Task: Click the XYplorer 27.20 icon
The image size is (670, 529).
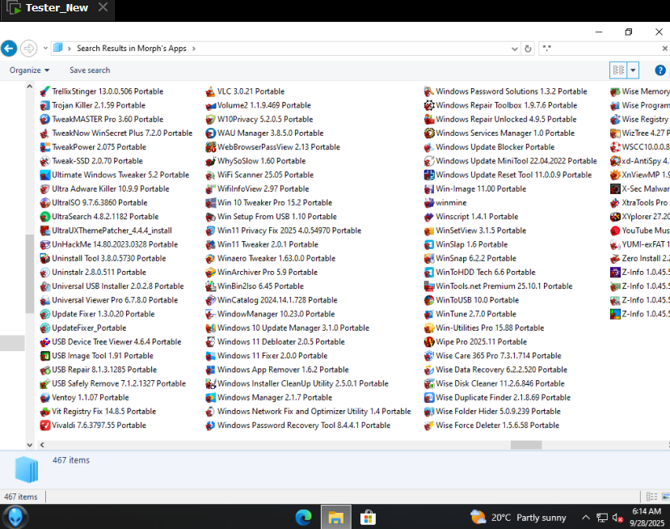Action: coord(615,217)
